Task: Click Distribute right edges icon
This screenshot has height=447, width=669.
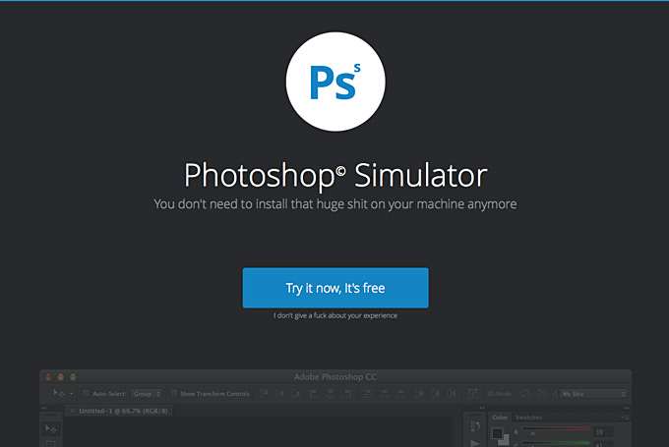Action: pos(452,393)
